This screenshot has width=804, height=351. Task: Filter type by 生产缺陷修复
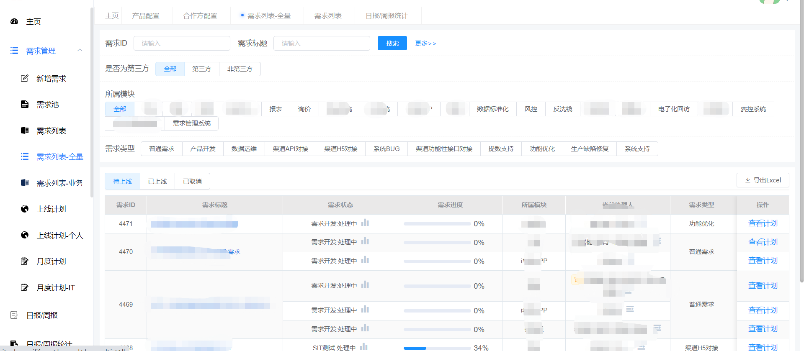coord(590,149)
